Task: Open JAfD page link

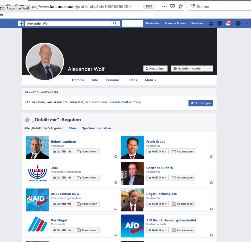Action: pos(55,168)
